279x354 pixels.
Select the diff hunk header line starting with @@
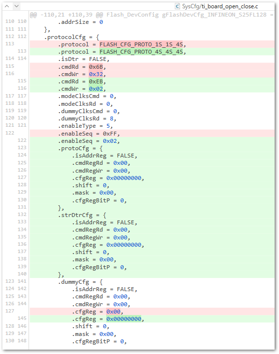(x=152, y=15)
